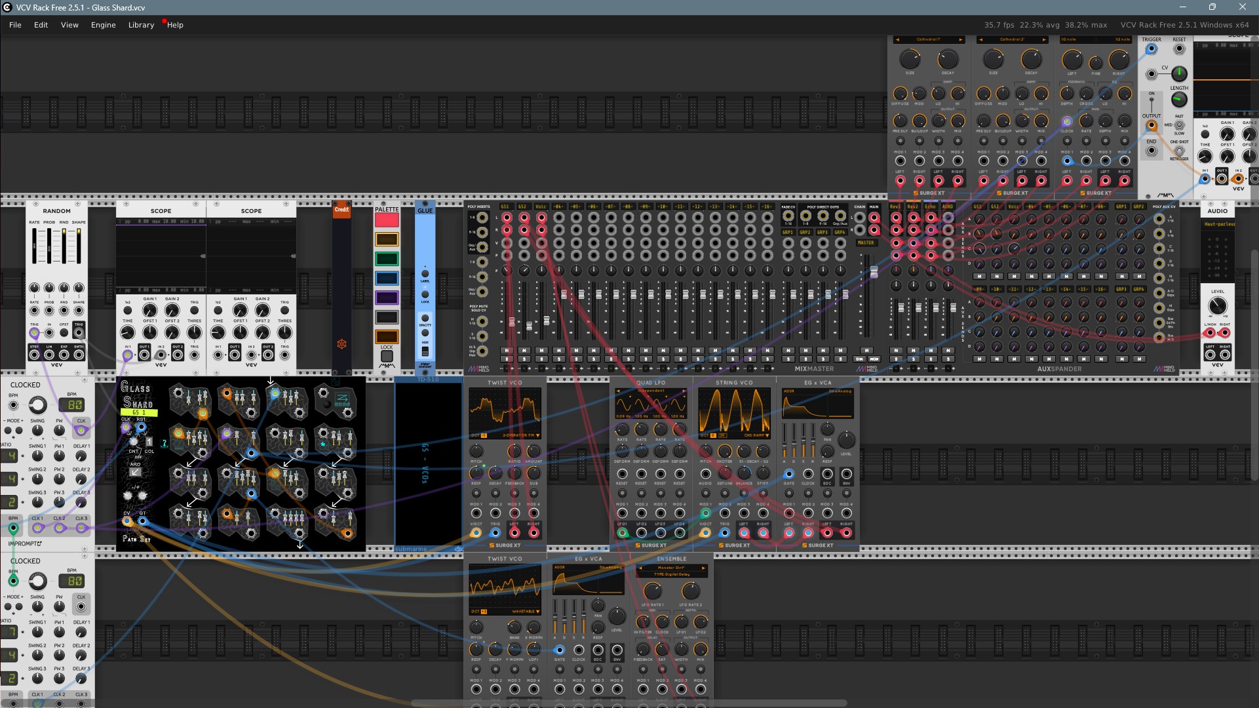Click the LENGTH knob on the envelope module
1259x708 pixels.
click(x=1179, y=100)
